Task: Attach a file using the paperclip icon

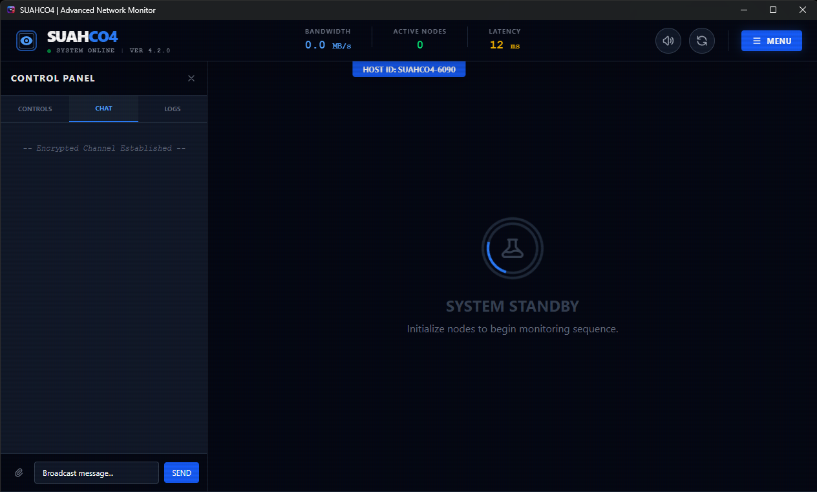Action: click(18, 473)
